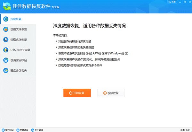
Task: Choose 磁盘分区丢失 partition icon
Action: [6, 71]
